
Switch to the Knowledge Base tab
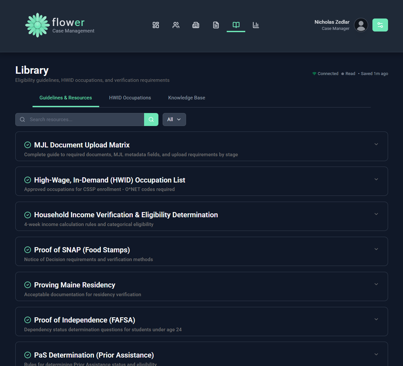coord(186,98)
